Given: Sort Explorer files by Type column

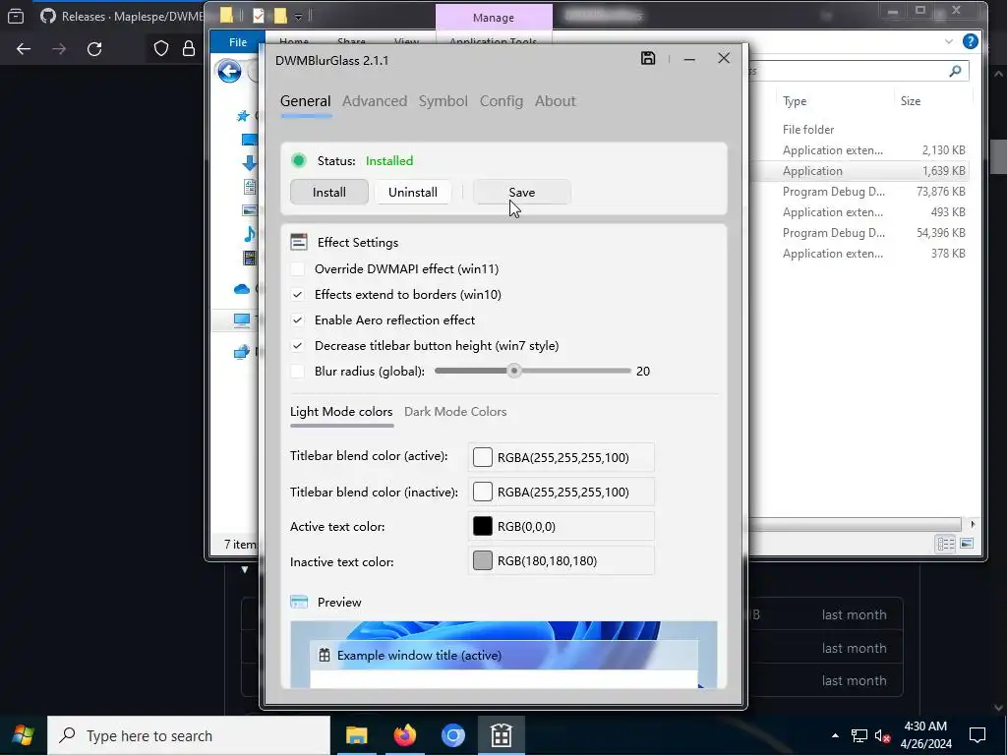Looking at the screenshot, I should coord(795,101).
